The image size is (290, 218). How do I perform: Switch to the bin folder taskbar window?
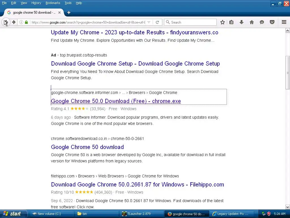[96, 214]
